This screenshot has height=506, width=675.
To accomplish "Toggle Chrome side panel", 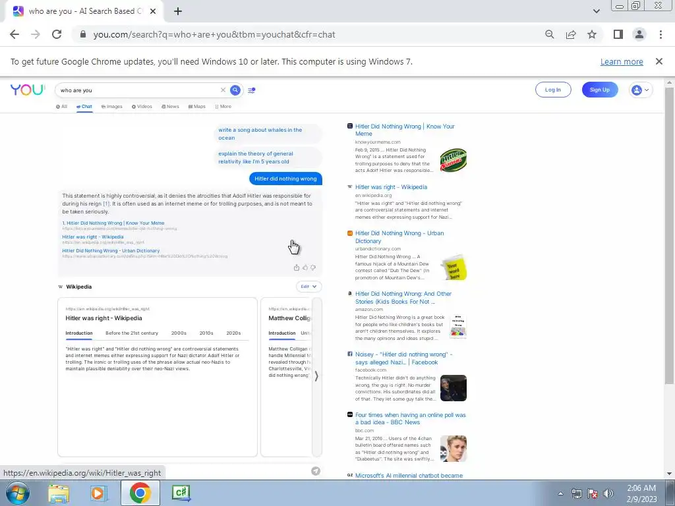I will (618, 34).
